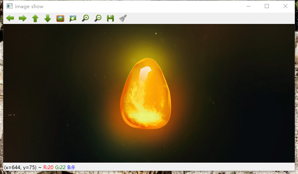Open the display properties brush icon
This screenshot has width=298, height=174.
pyautogui.click(x=123, y=18)
